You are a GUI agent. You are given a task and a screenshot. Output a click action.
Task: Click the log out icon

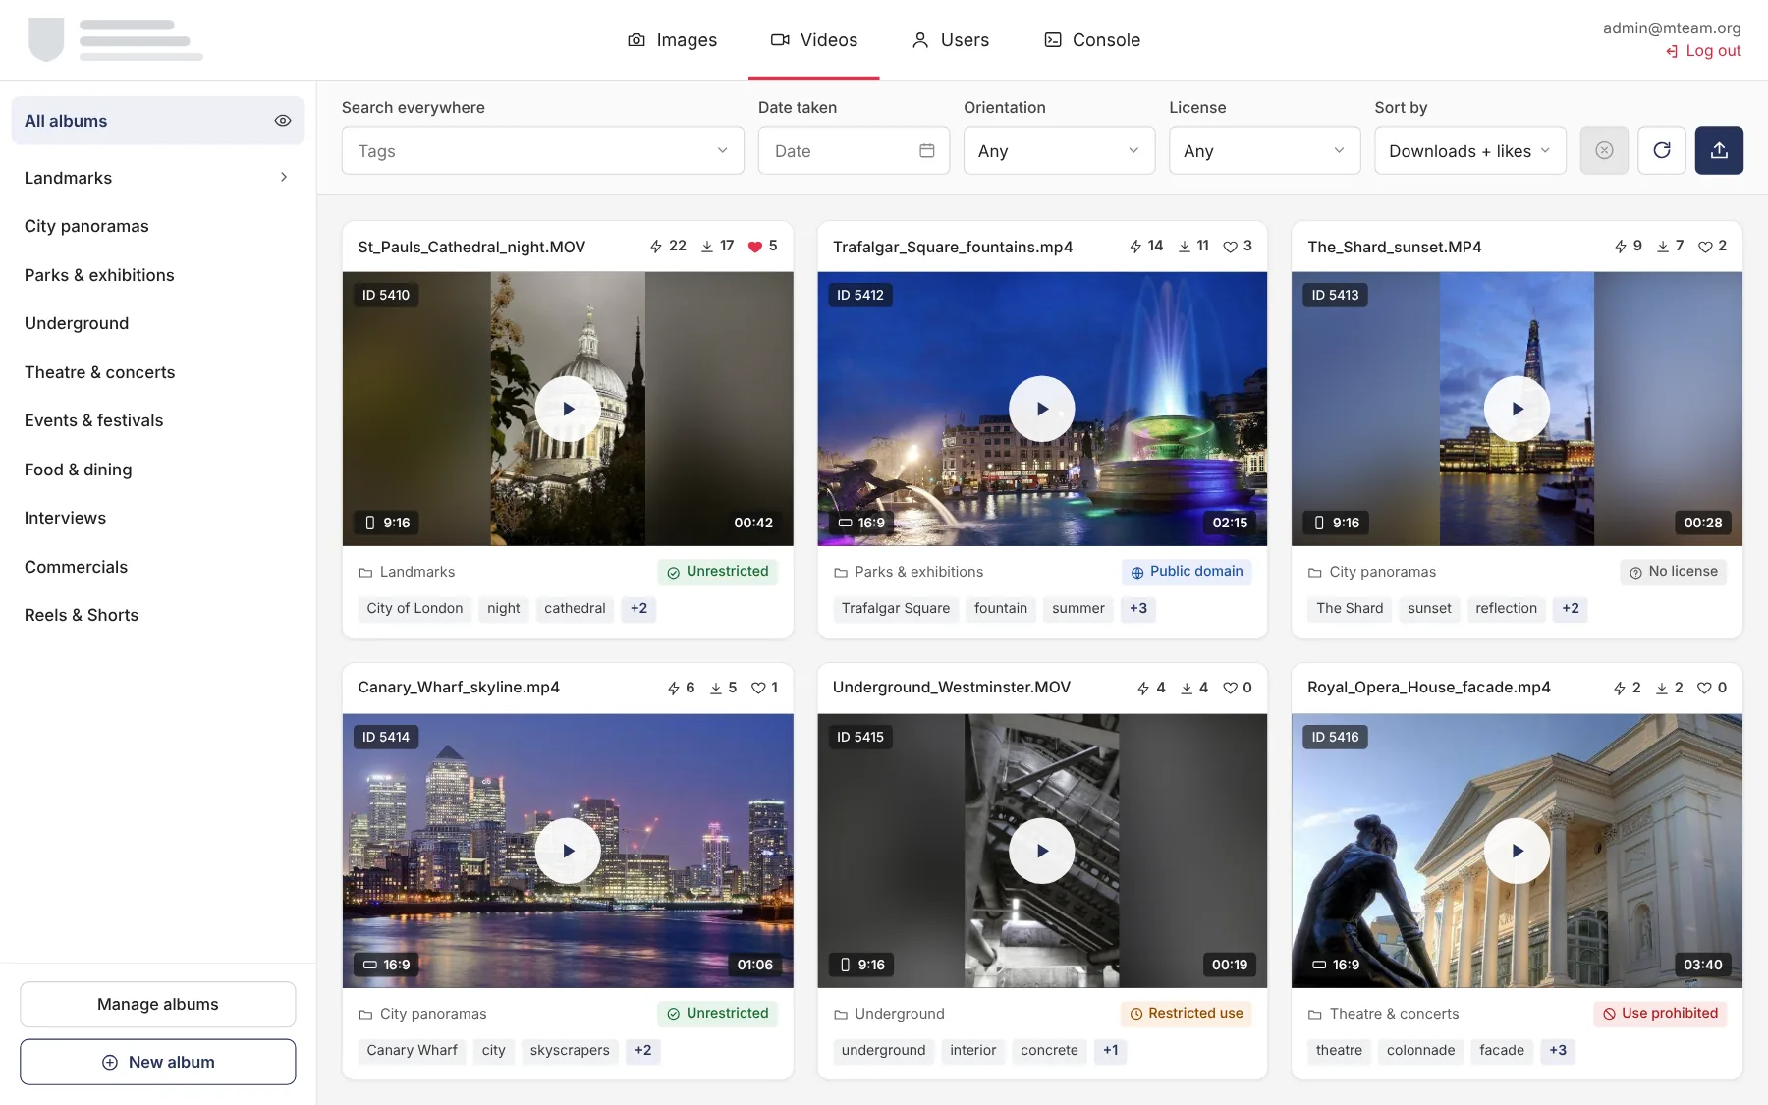tap(1672, 51)
